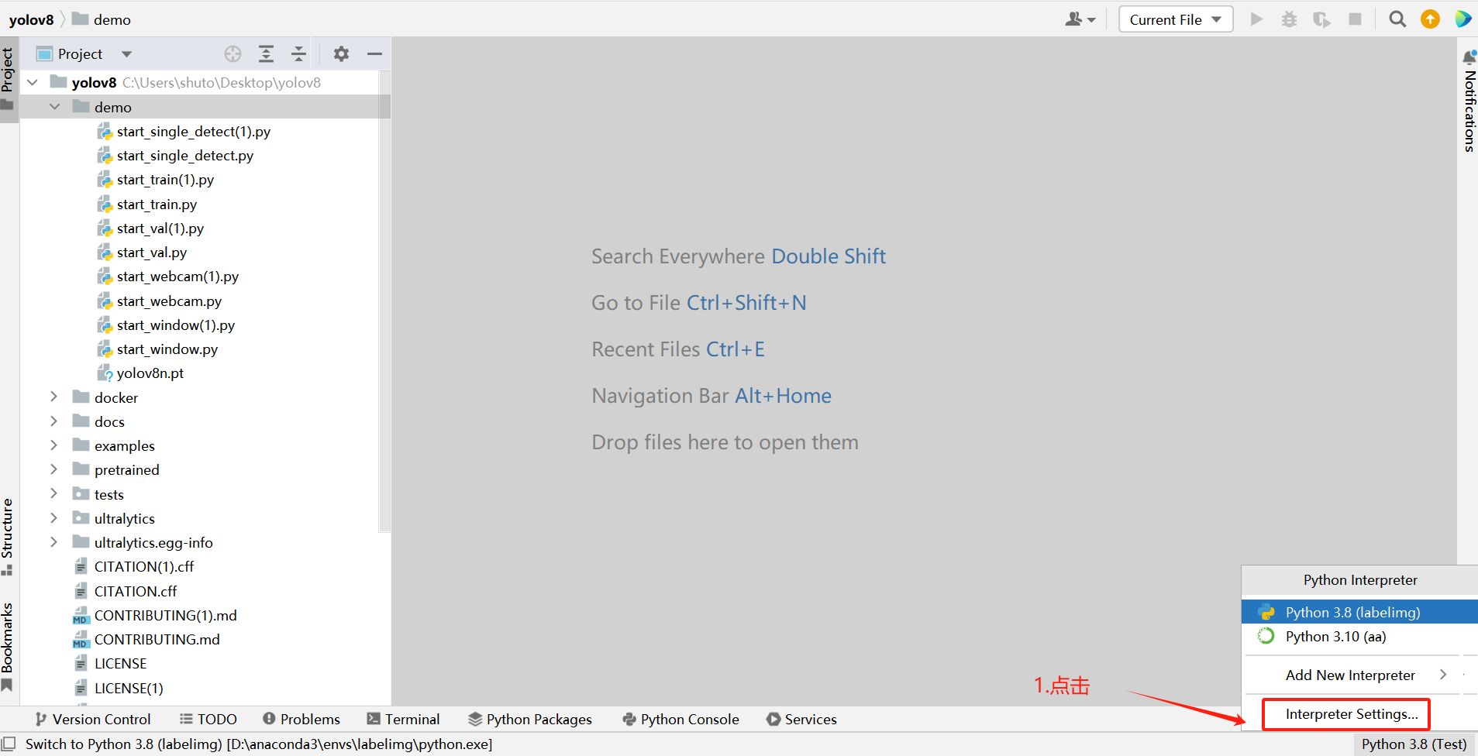Select CONTRIBUTING.md file
This screenshot has width=1478, height=756.
pos(157,640)
